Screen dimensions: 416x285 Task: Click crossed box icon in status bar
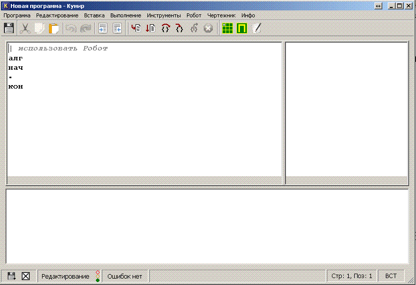(26, 276)
